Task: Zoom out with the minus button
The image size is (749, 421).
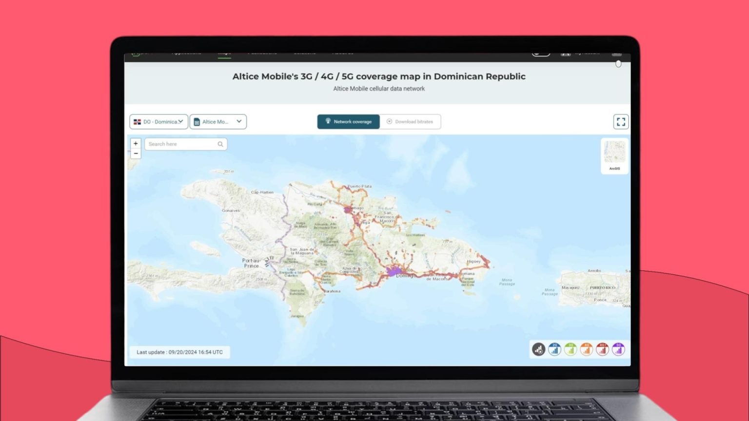Action: pos(136,153)
